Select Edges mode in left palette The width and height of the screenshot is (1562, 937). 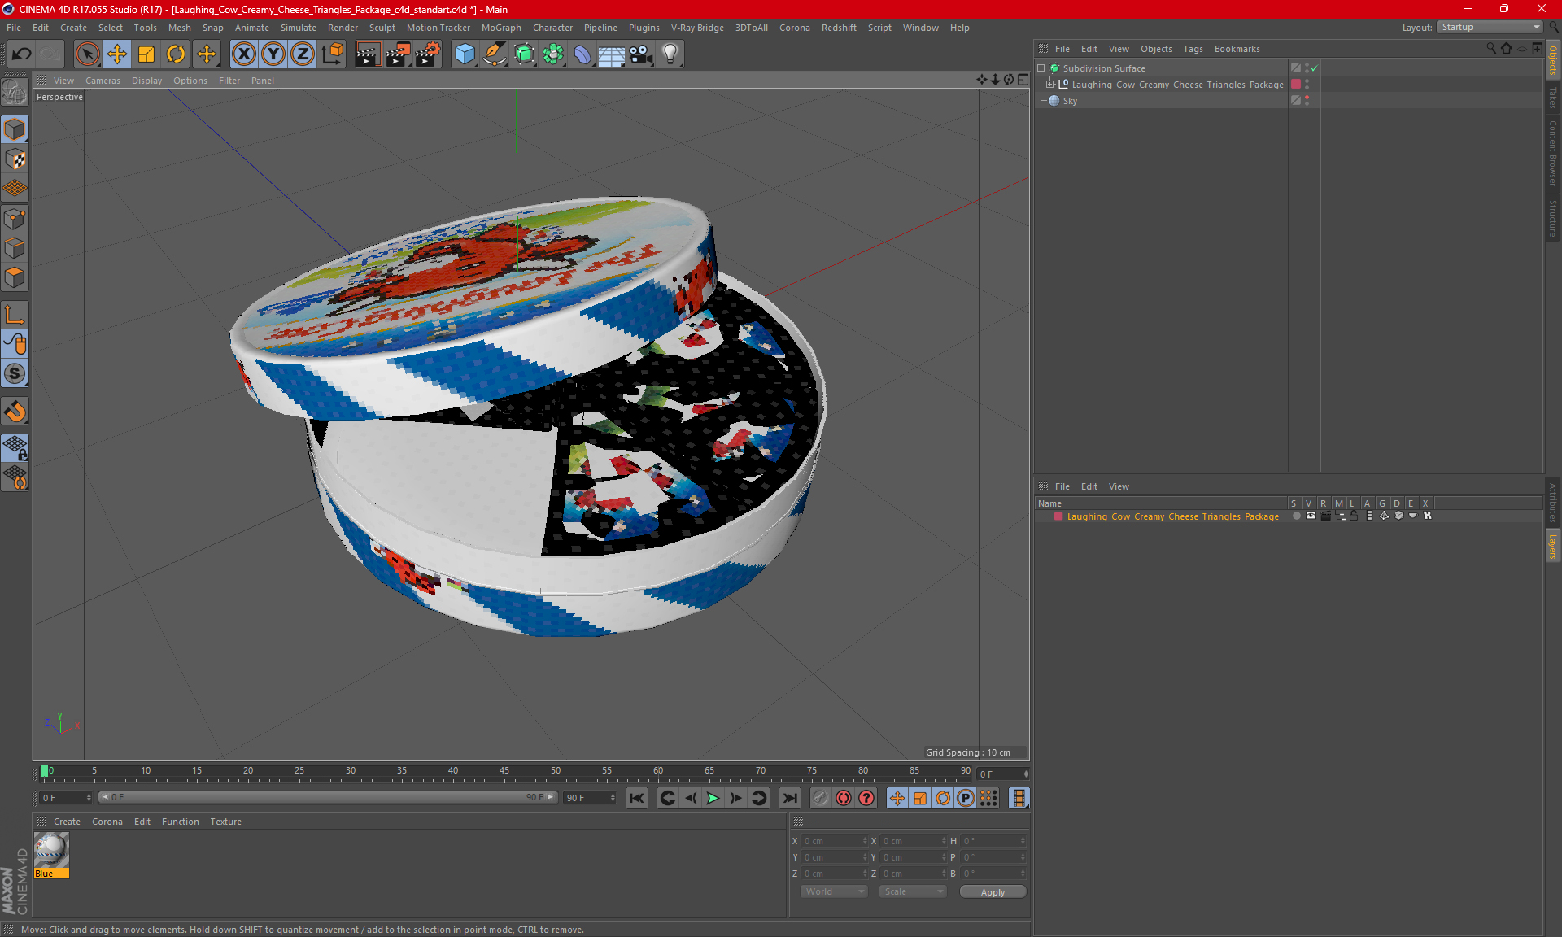point(15,248)
